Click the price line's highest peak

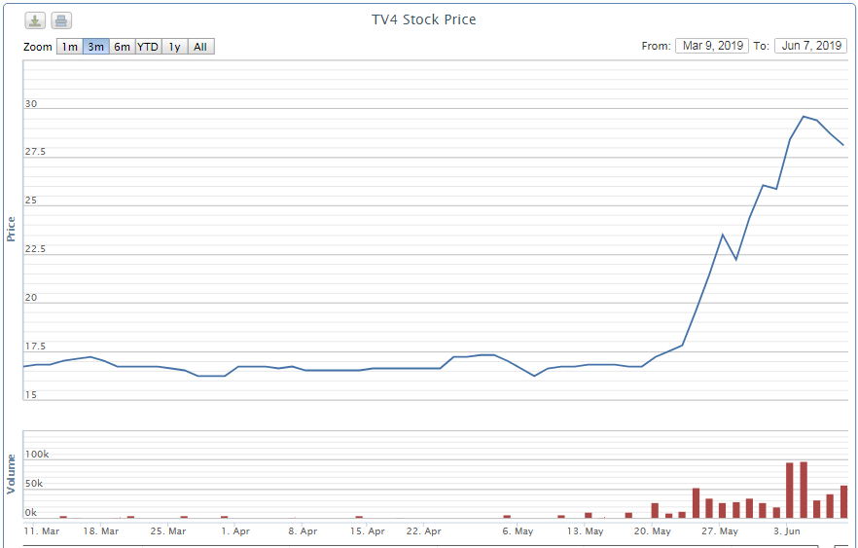tap(804, 117)
